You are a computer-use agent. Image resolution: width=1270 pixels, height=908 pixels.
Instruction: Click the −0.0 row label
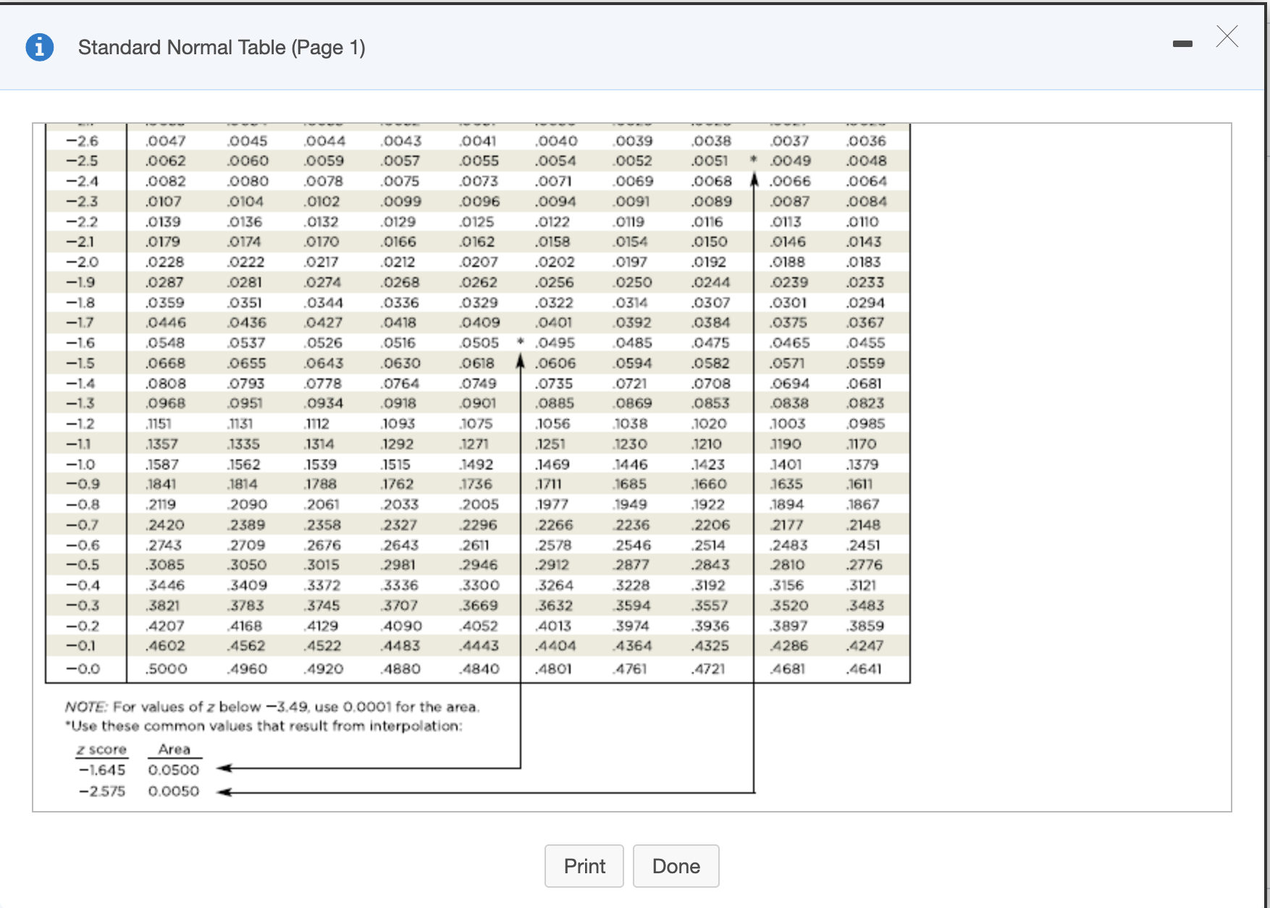click(x=83, y=669)
